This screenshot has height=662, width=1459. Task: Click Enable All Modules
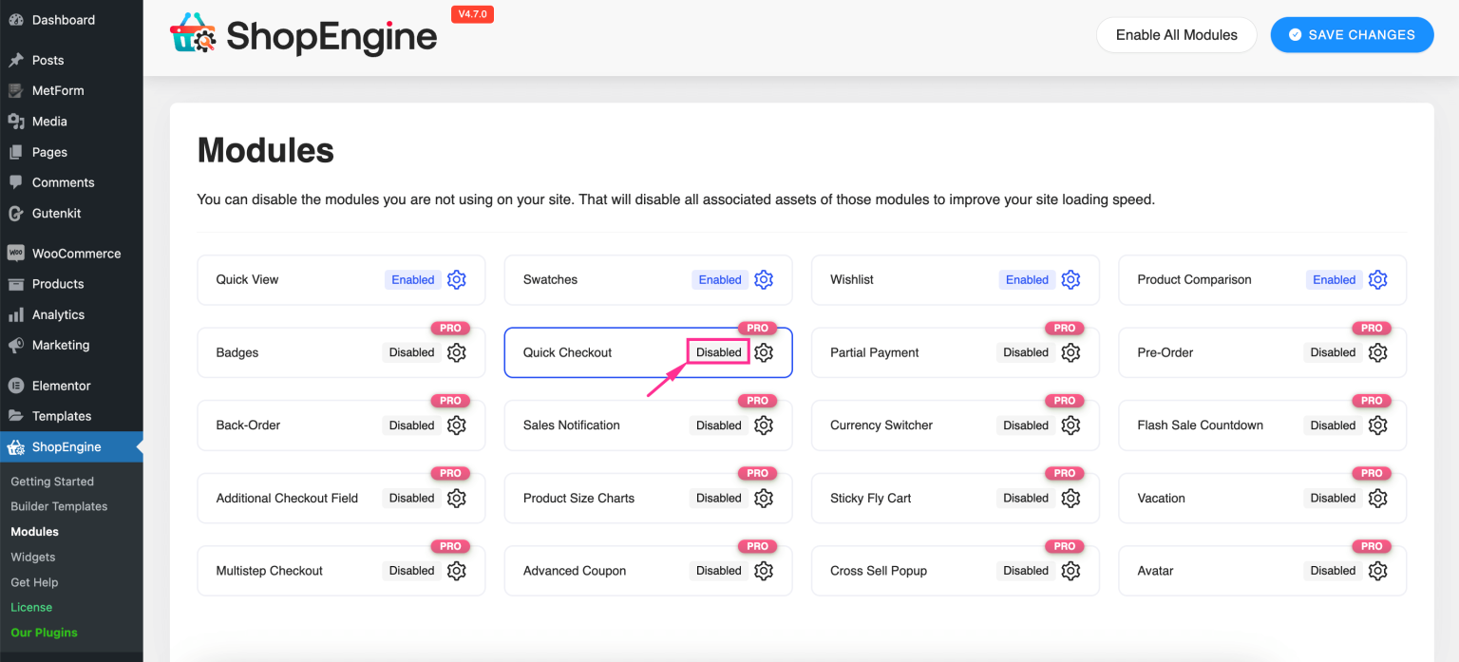pyautogui.click(x=1176, y=34)
